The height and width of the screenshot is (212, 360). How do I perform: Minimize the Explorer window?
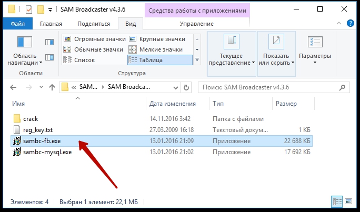296,9
